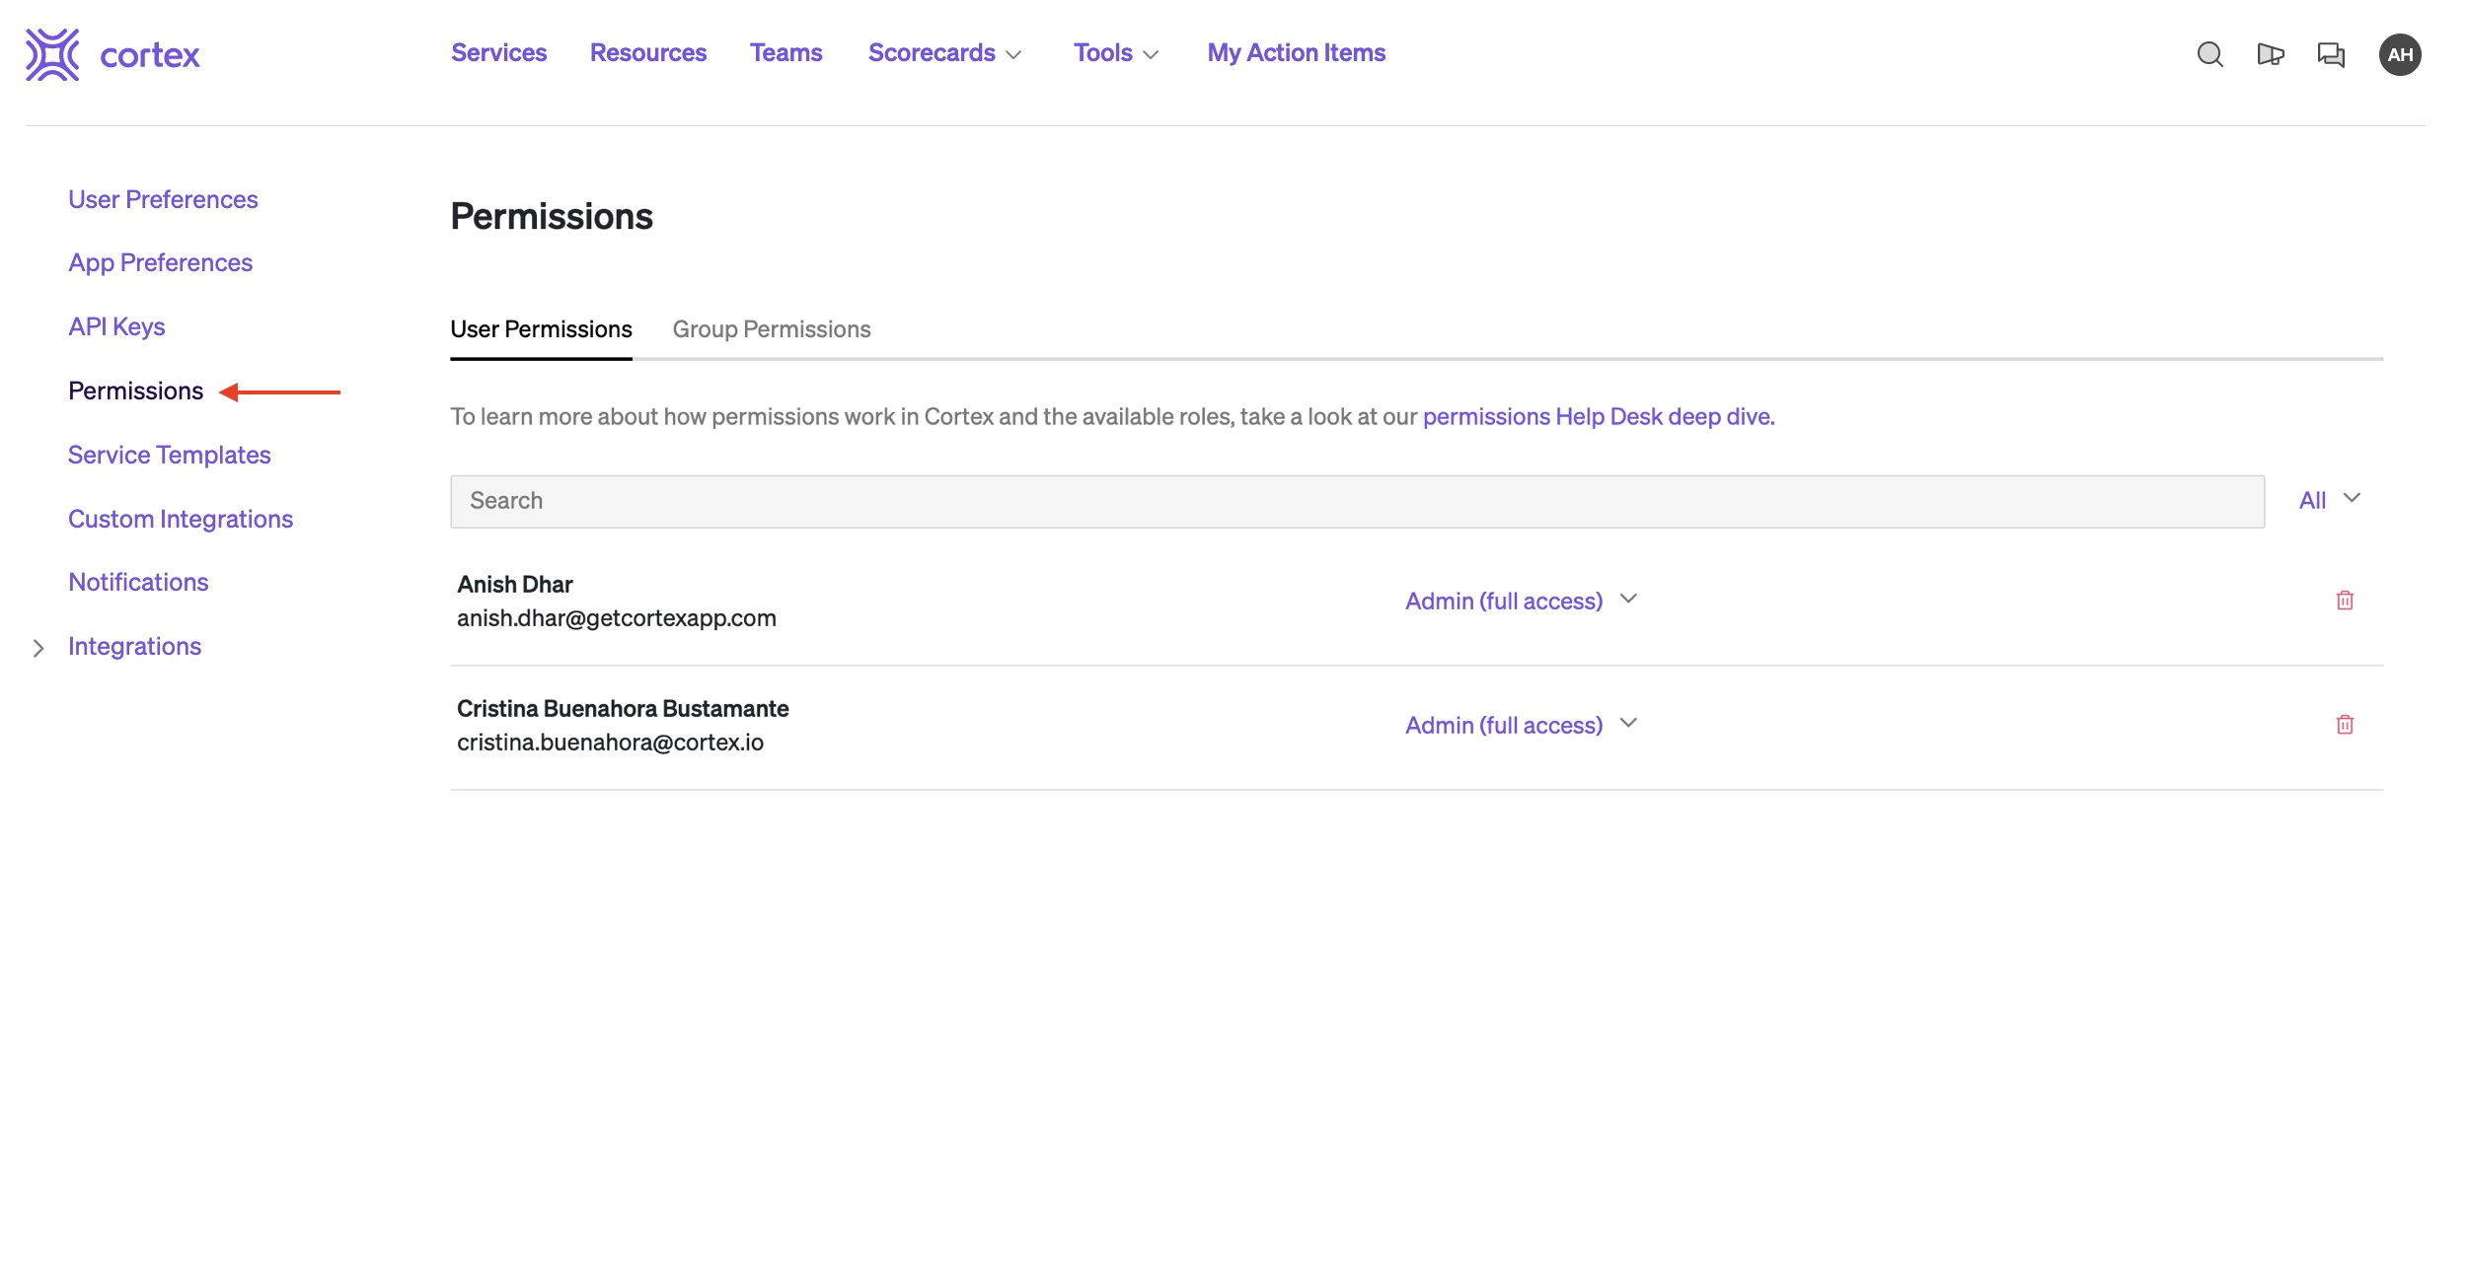Open User Preferences in sidebar

pos(163,200)
